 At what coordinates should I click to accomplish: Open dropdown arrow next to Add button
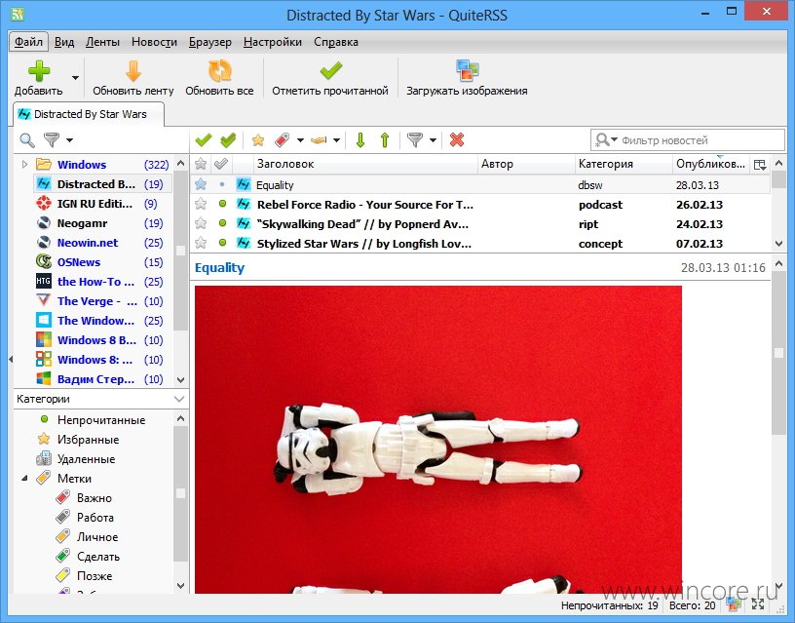(x=75, y=78)
